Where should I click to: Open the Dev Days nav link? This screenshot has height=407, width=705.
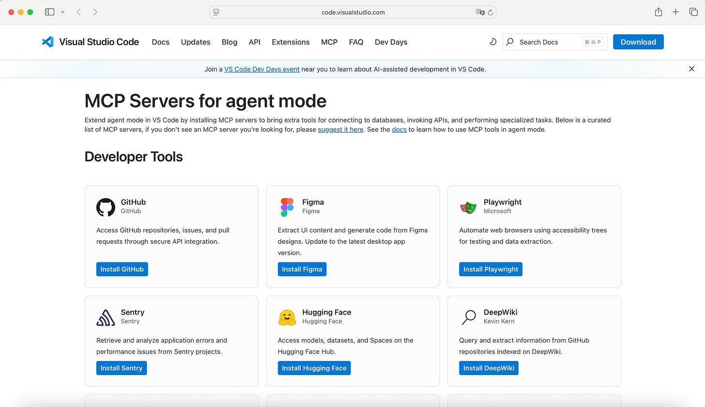[x=391, y=42]
